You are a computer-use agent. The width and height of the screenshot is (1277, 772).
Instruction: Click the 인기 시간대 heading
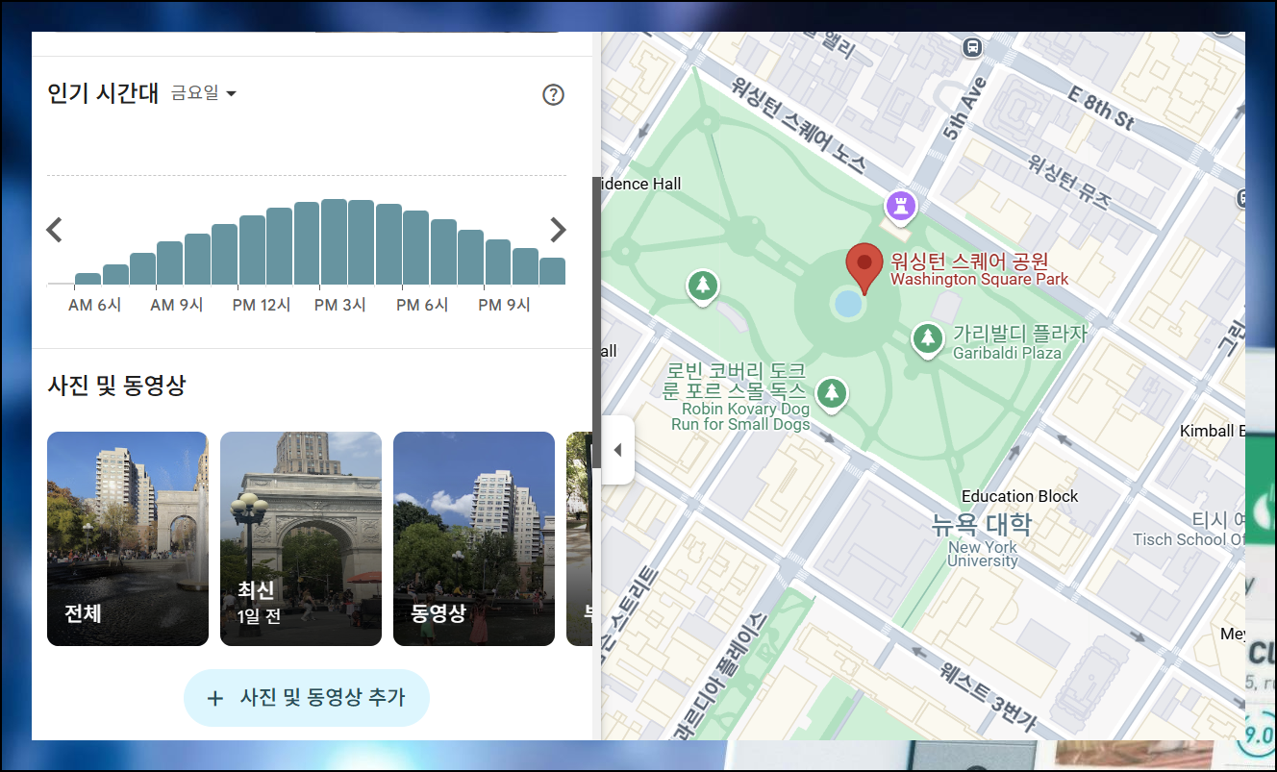(x=103, y=93)
